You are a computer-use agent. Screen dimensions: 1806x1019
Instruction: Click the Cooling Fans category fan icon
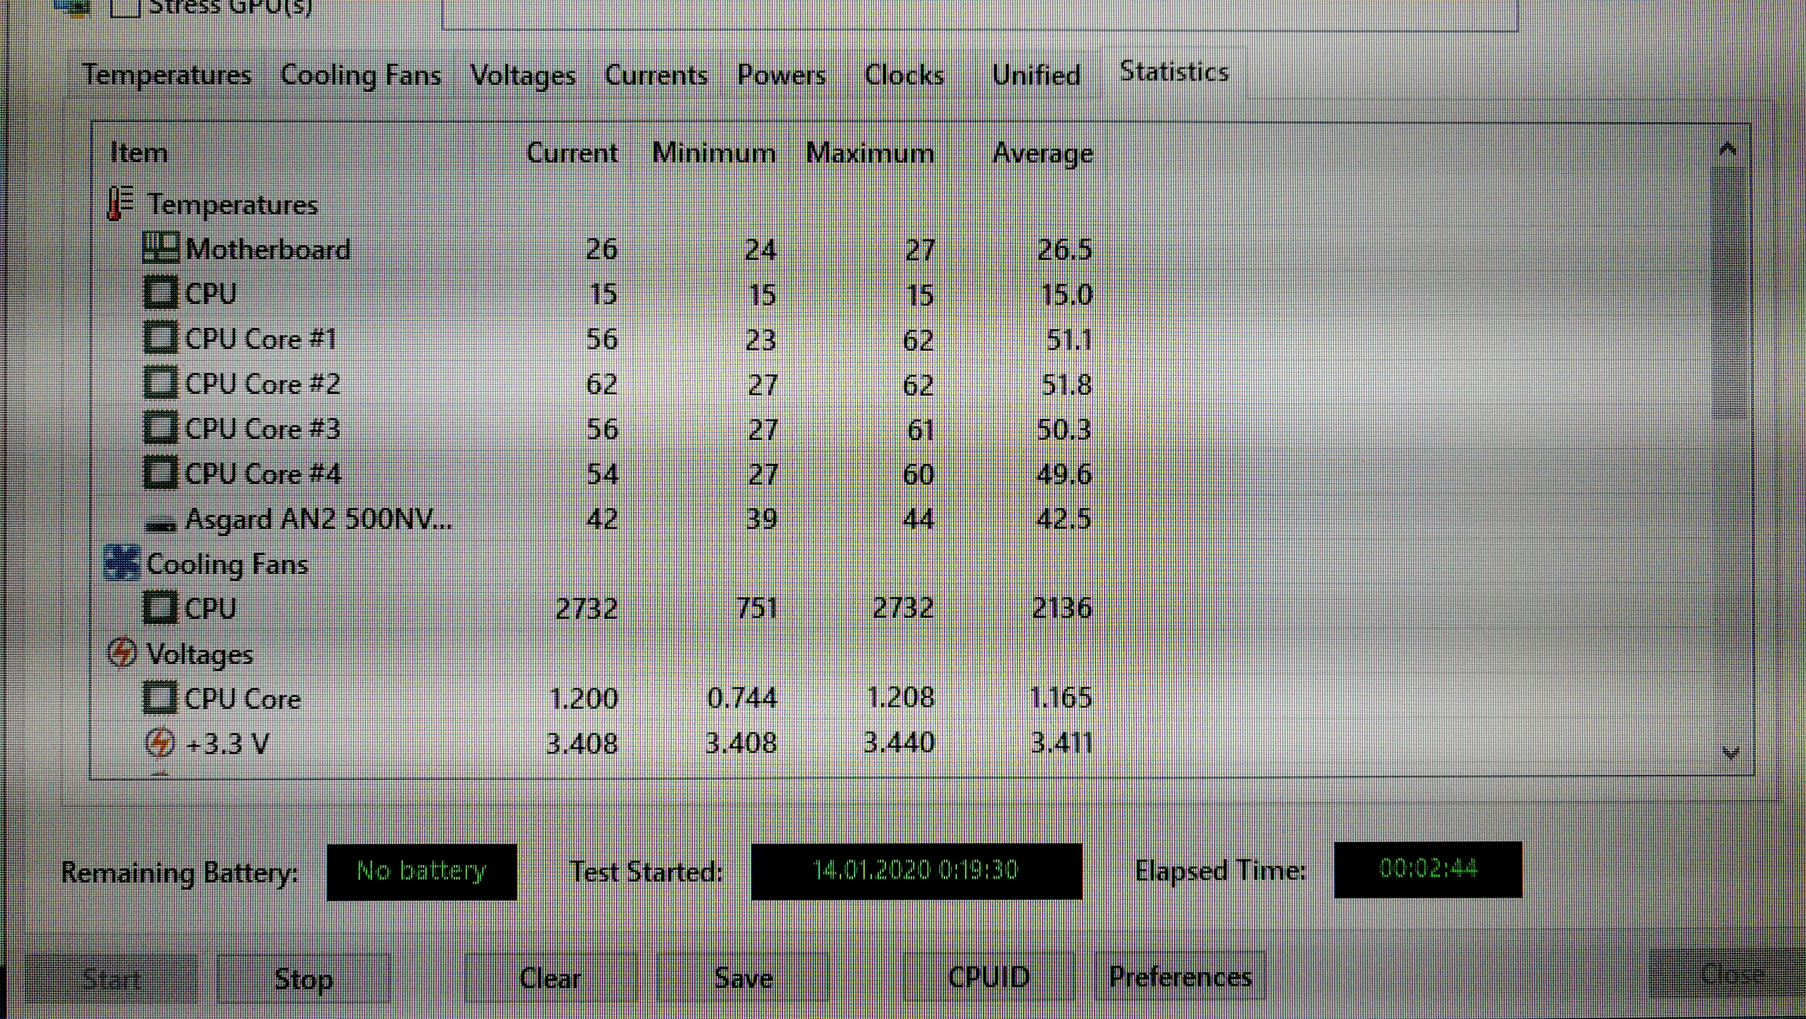122,563
